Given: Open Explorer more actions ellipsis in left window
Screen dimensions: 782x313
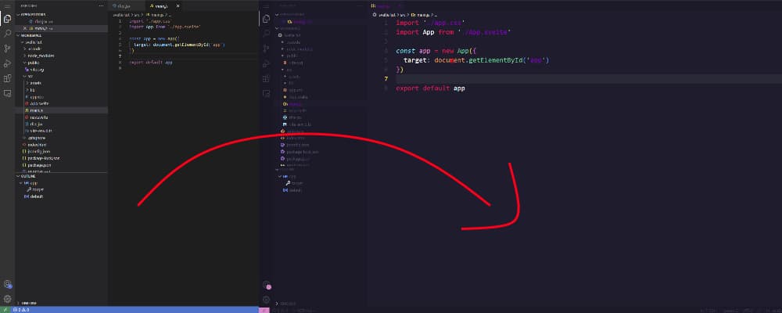Looking at the screenshot, I should tap(101, 5).
